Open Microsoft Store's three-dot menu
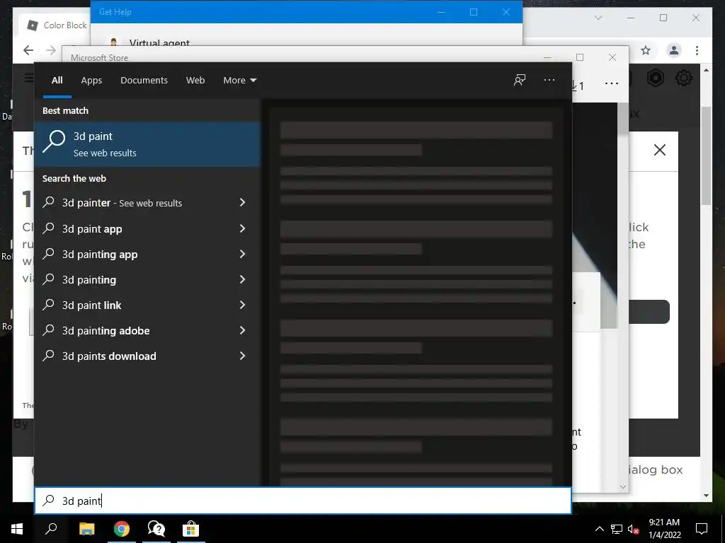The image size is (725, 543). click(x=611, y=83)
